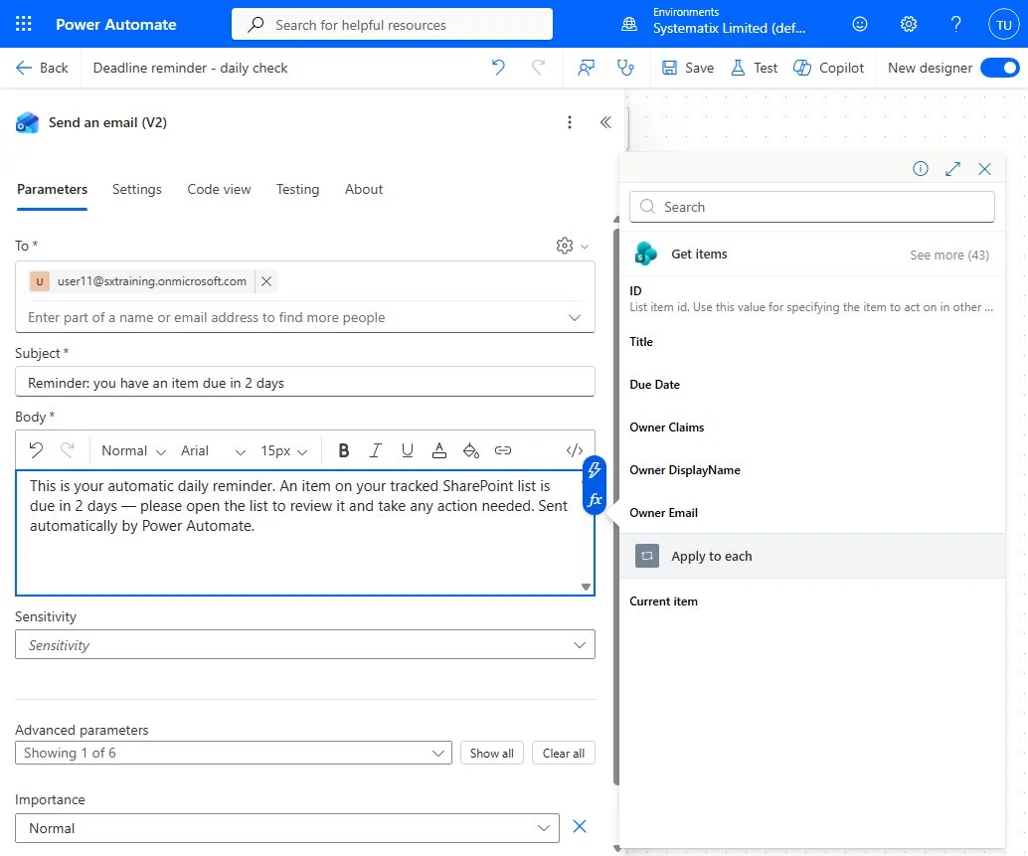The height and width of the screenshot is (856, 1028).
Task: Open the Importance Normal dropdown
Action: (287, 828)
